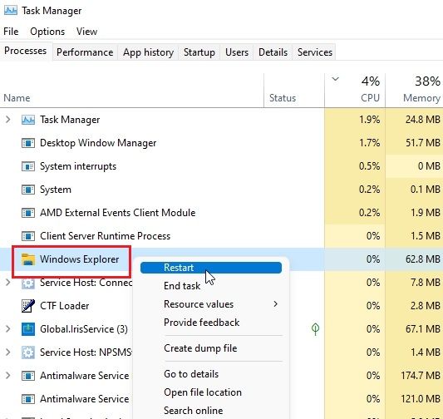Click the Task Manager title bar icon
Screen dimensions: 443x419
point(11,11)
